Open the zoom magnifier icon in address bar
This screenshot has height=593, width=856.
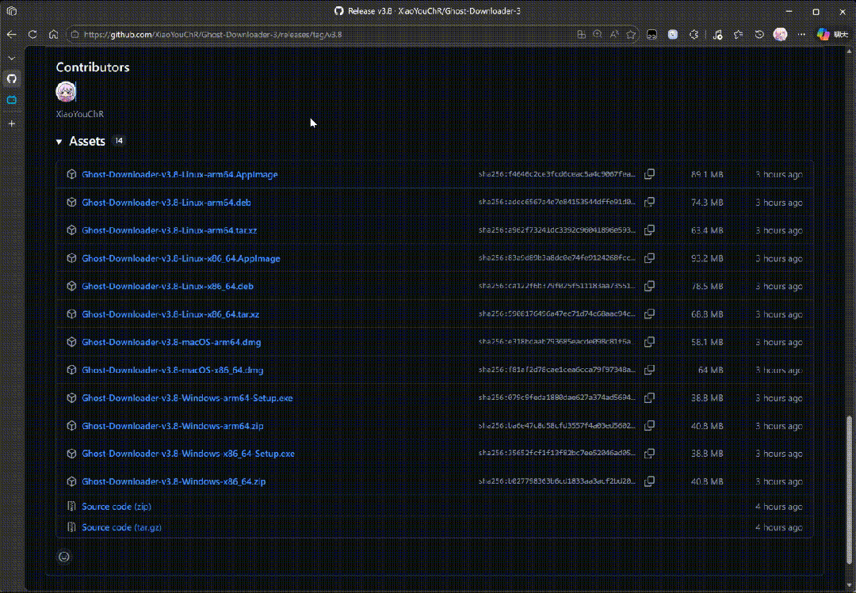tap(598, 34)
